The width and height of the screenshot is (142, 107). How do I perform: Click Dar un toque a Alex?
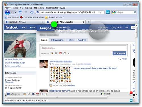coord(13,66)
